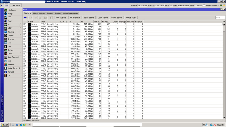Click the PPPoE Scan button
This screenshot has width=226, height=127.
131,17
